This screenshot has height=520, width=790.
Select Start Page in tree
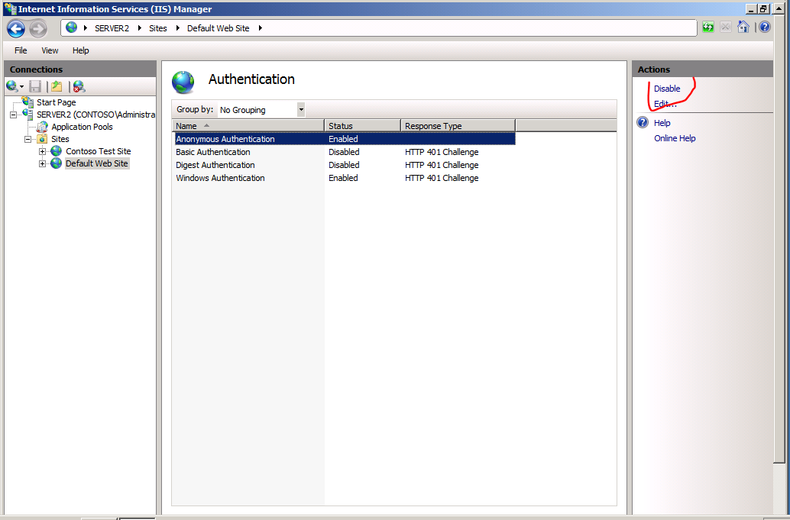56,102
